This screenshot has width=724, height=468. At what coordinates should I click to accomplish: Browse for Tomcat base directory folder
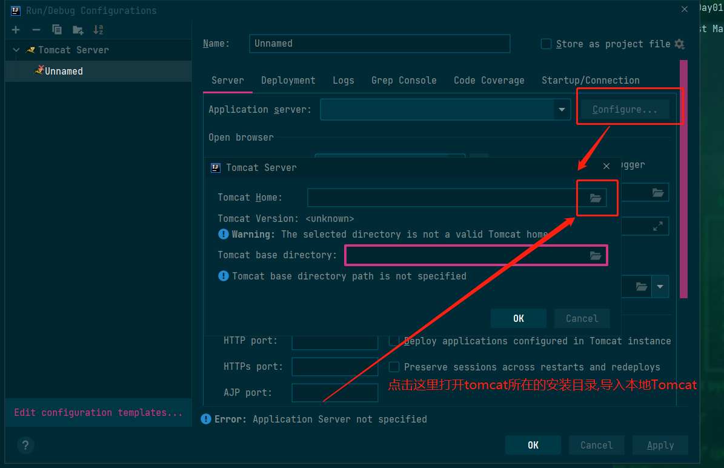pos(596,255)
